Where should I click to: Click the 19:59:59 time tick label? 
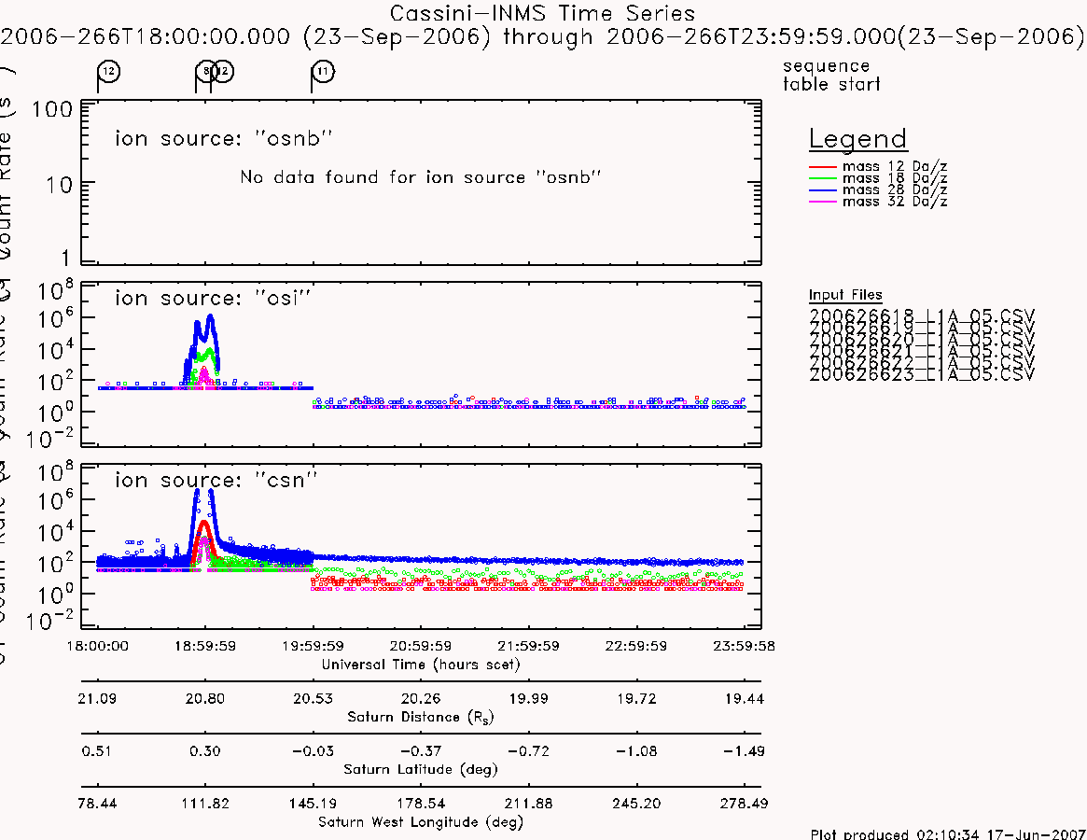coord(313,646)
